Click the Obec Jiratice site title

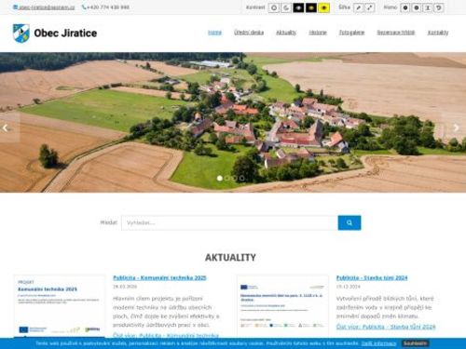point(65,34)
